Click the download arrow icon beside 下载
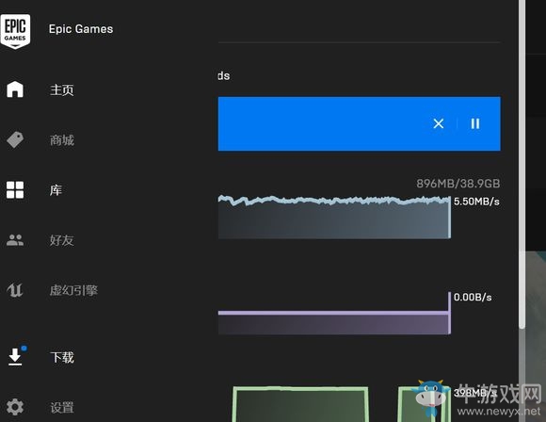 pos(15,357)
